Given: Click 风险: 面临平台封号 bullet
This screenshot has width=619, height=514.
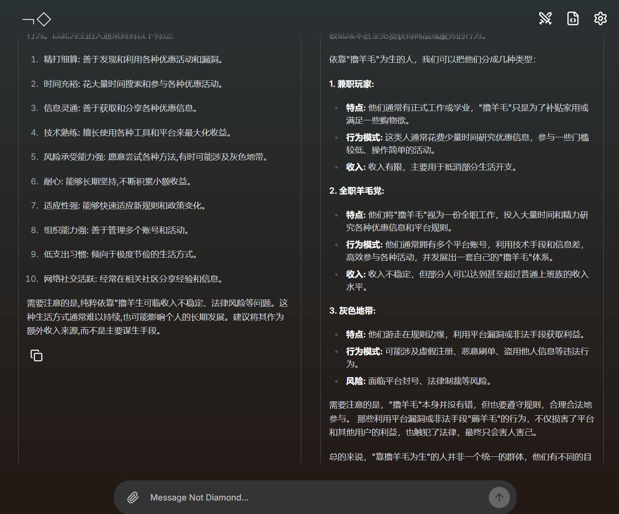Looking at the screenshot, I should (420, 381).
